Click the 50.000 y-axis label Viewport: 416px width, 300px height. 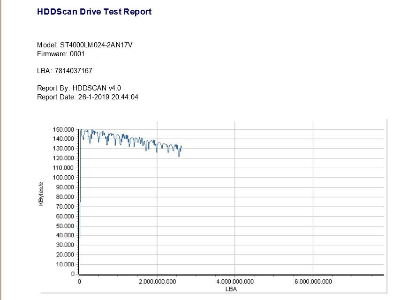pos(65,226)
